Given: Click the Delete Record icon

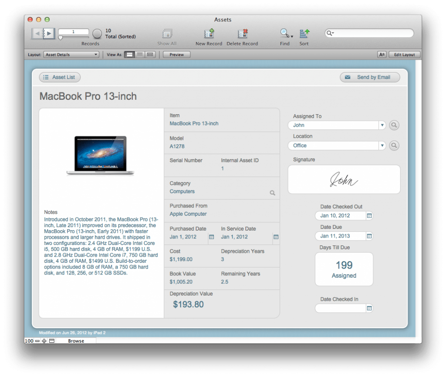Looking at the screenshot, I should point(242,34).
